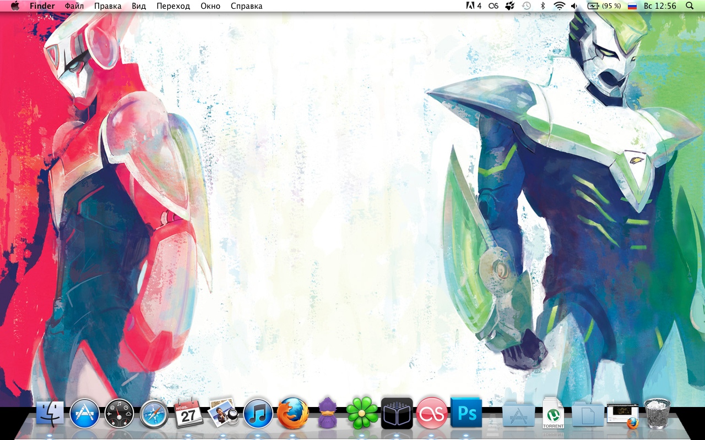Launch iTunes from the dock

click(258, 414)
